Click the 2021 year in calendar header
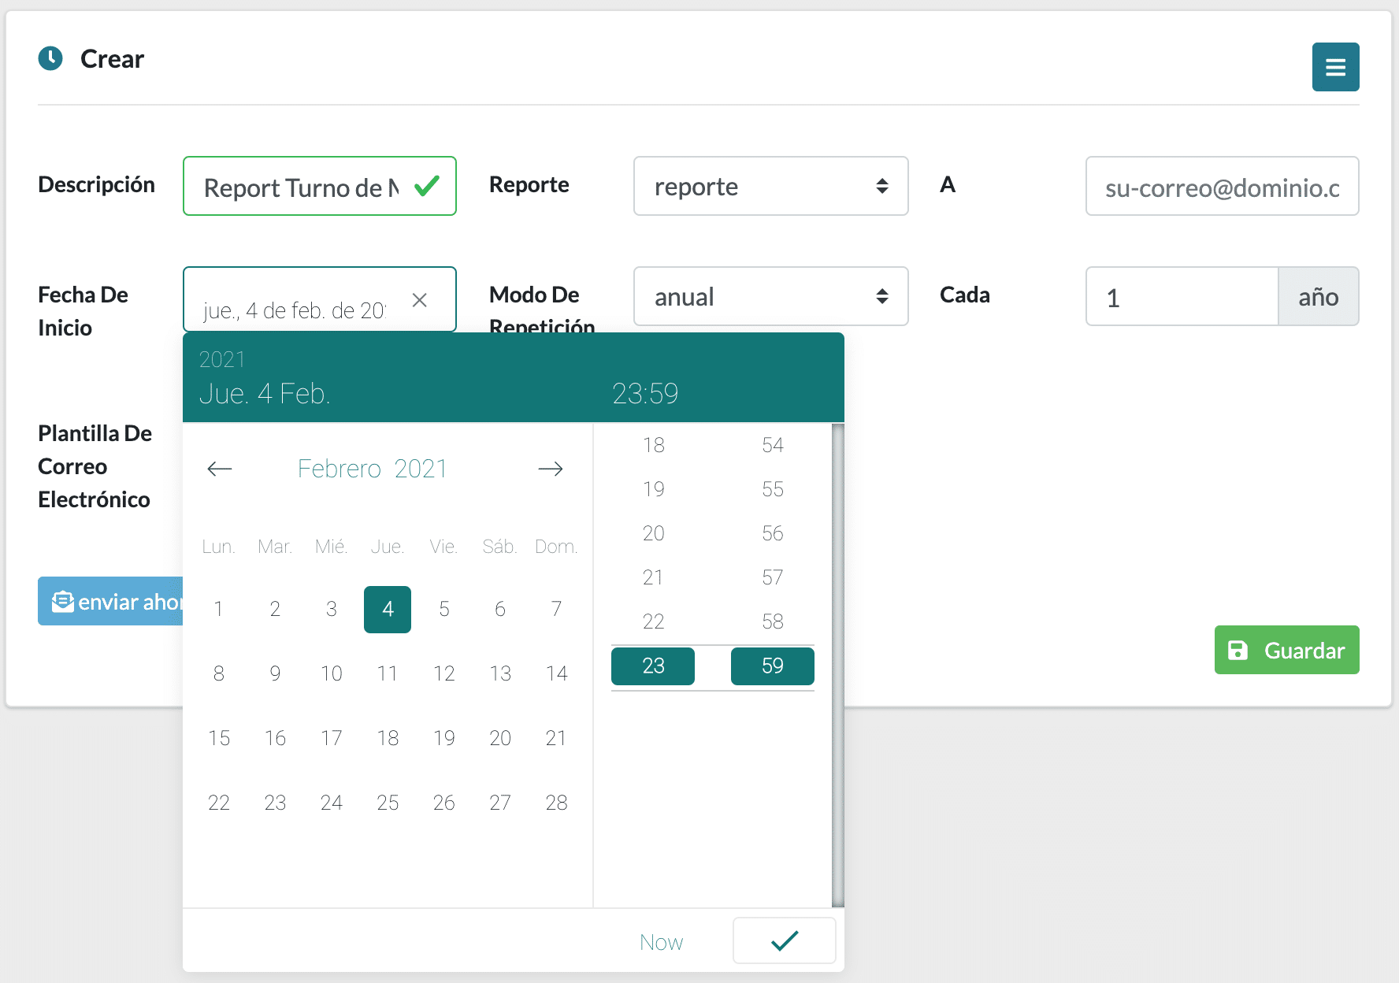The width and height of the screenshot is (1399, 983). pyautogui.click(x=421, y=469)
